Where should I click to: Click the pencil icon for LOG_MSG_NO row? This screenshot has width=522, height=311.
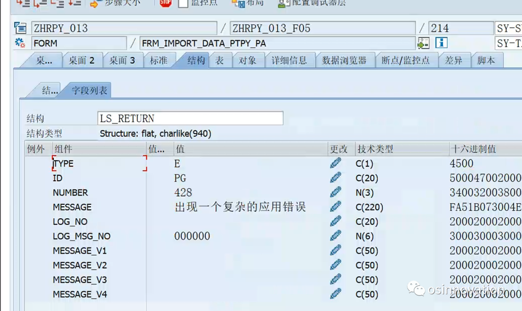[335, 236]
